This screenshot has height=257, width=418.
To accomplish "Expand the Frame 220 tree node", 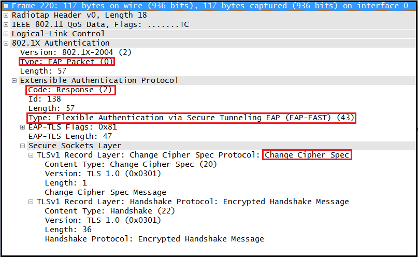I will click(x=6, y=6).
